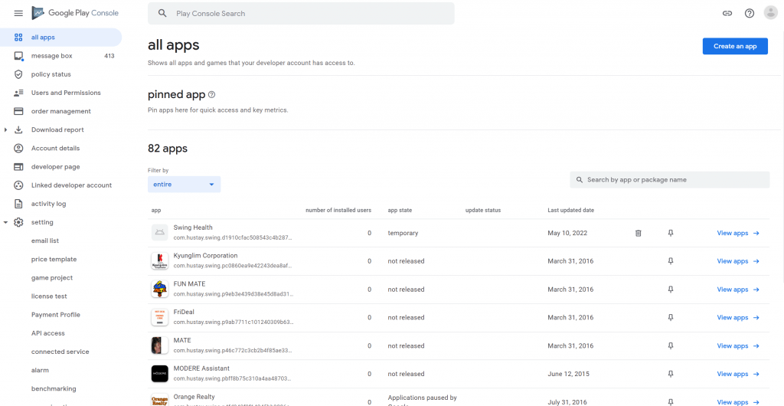Click the FUN MATE app icon
Viewport: 784px width, 406px height.
(159, 289)
